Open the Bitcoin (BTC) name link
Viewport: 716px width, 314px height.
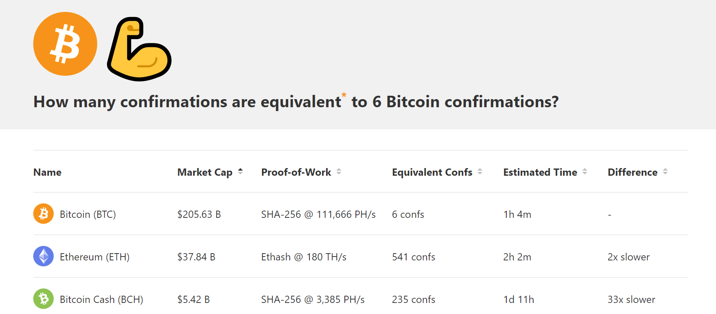coord(88,214)
